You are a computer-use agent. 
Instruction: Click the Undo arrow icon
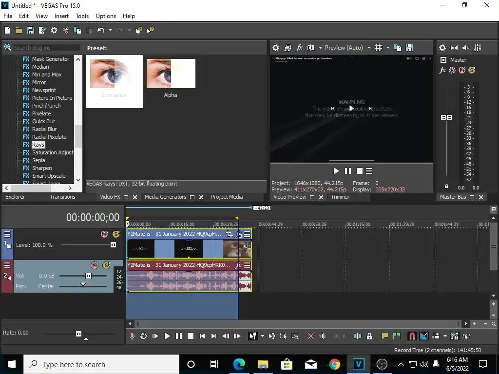pos(101,30)
